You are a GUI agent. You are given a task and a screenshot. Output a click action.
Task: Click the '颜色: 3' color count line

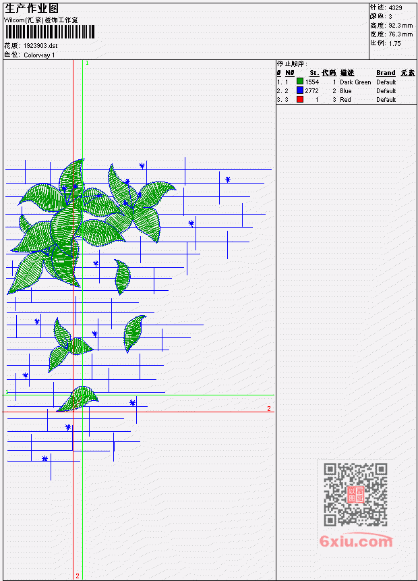coord(381,16)
